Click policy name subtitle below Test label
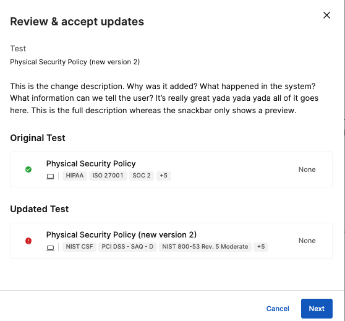The height and width of the screenshot is (321, 345). 75,62
